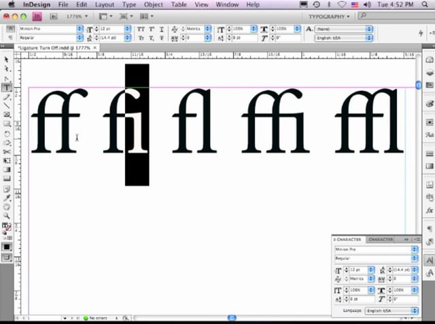
Task: Click the font size field in Character panel
Action: tap(359, 270)
